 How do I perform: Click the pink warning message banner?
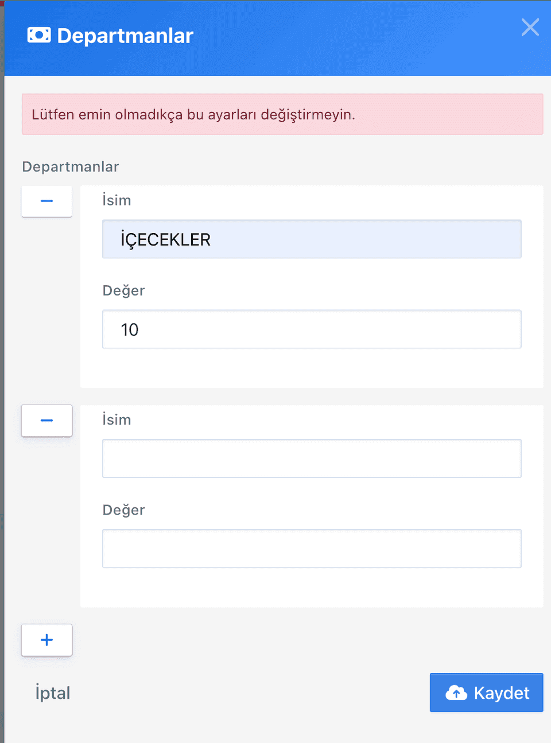click(282, 114)
